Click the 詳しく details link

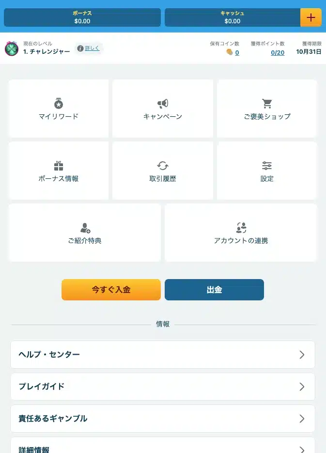(x=92, y=48)
